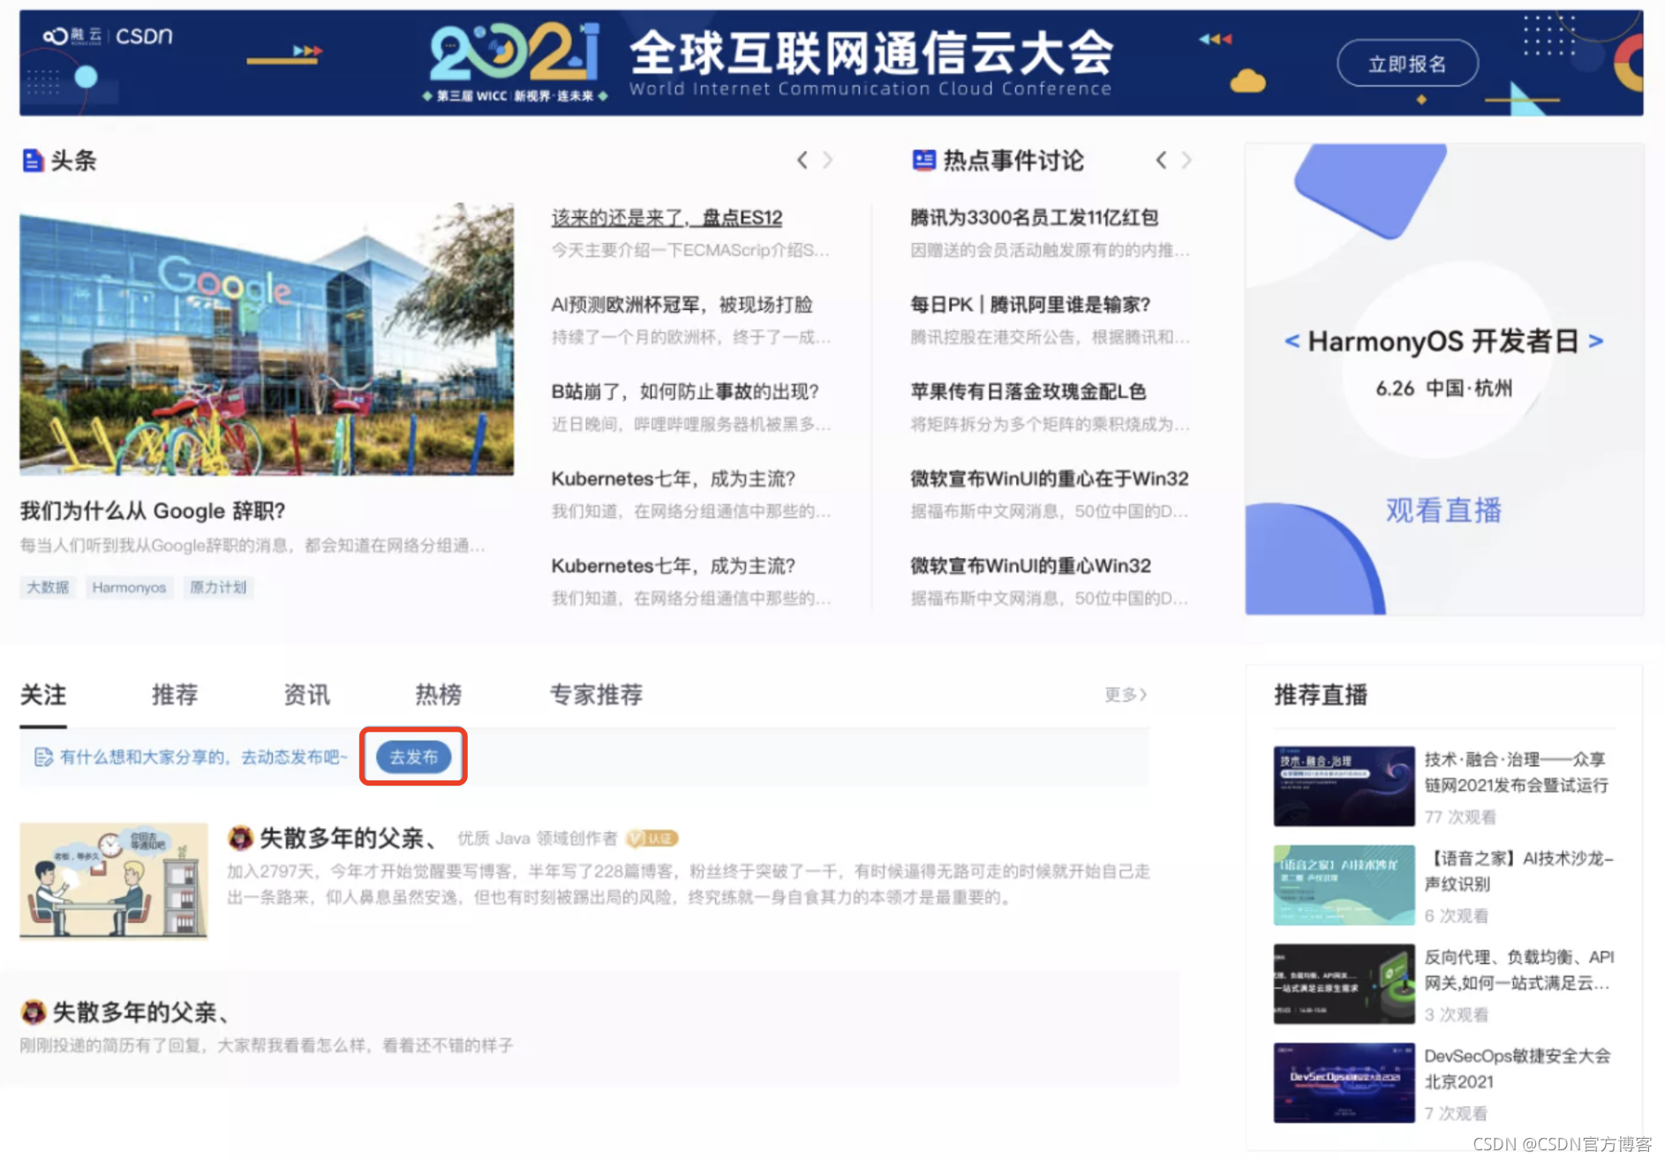The width and height of the screenshot is (1665, 1160).
Task: Open the meeting illustration post thumbnail
Action: pos(114,881)
